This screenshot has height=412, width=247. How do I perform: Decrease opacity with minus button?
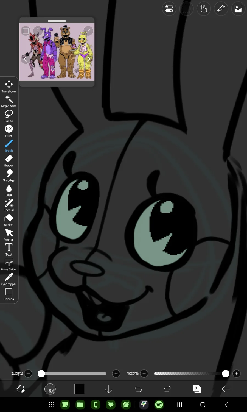[144, 374]
